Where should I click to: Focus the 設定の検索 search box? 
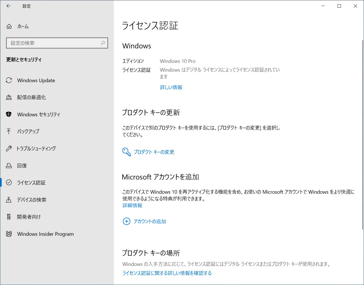[x=57, y=43]
